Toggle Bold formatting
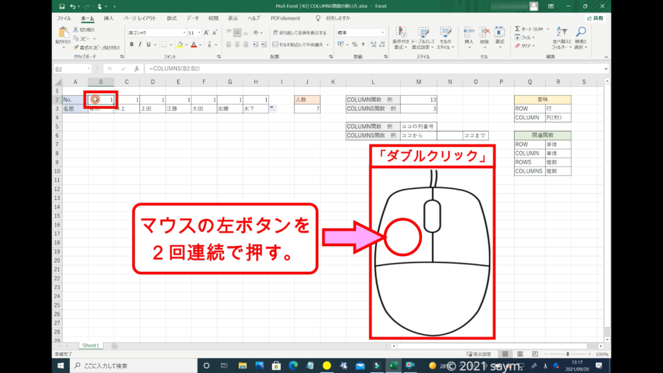Viewport: 663px width, 373px height. 131,45
